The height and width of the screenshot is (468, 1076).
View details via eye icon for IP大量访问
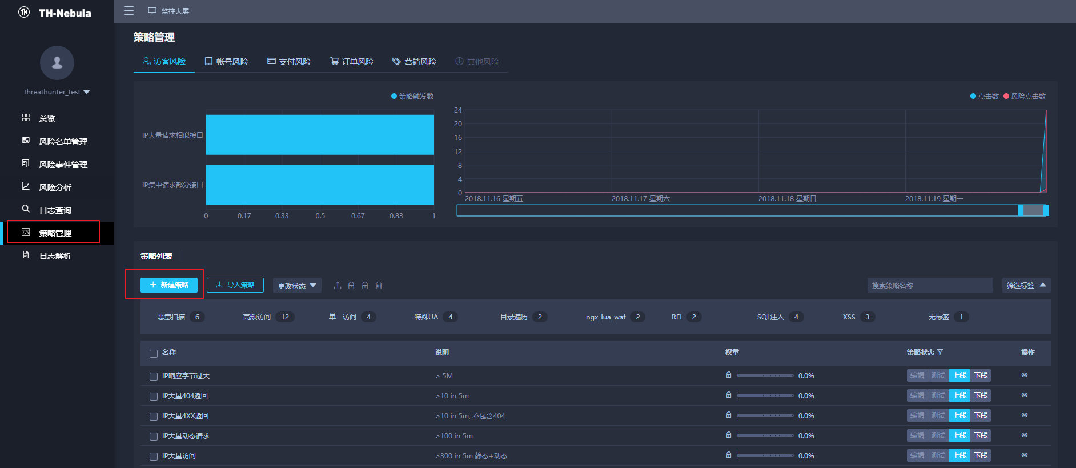[1025, 455]
